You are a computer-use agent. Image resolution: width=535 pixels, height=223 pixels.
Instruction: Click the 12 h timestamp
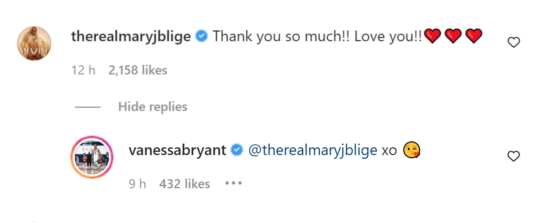click(84, 70)
